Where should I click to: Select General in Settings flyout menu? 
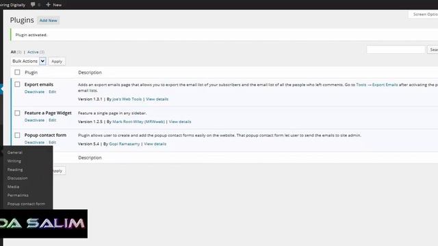tap(15, 152)
